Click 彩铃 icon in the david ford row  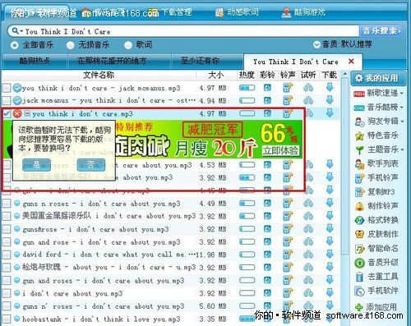point(267,255)
